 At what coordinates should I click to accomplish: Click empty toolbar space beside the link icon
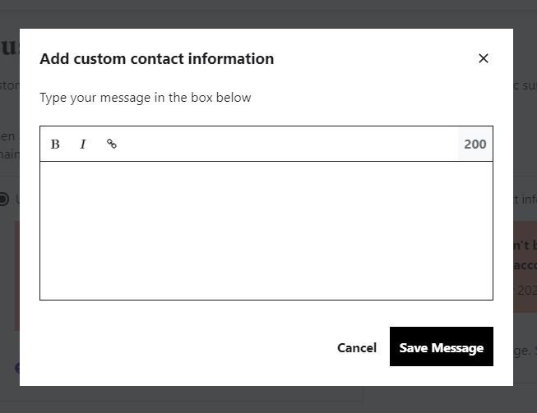coord(288,145)
